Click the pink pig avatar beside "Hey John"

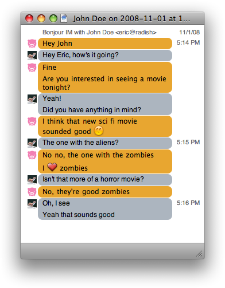coord(32,44)
